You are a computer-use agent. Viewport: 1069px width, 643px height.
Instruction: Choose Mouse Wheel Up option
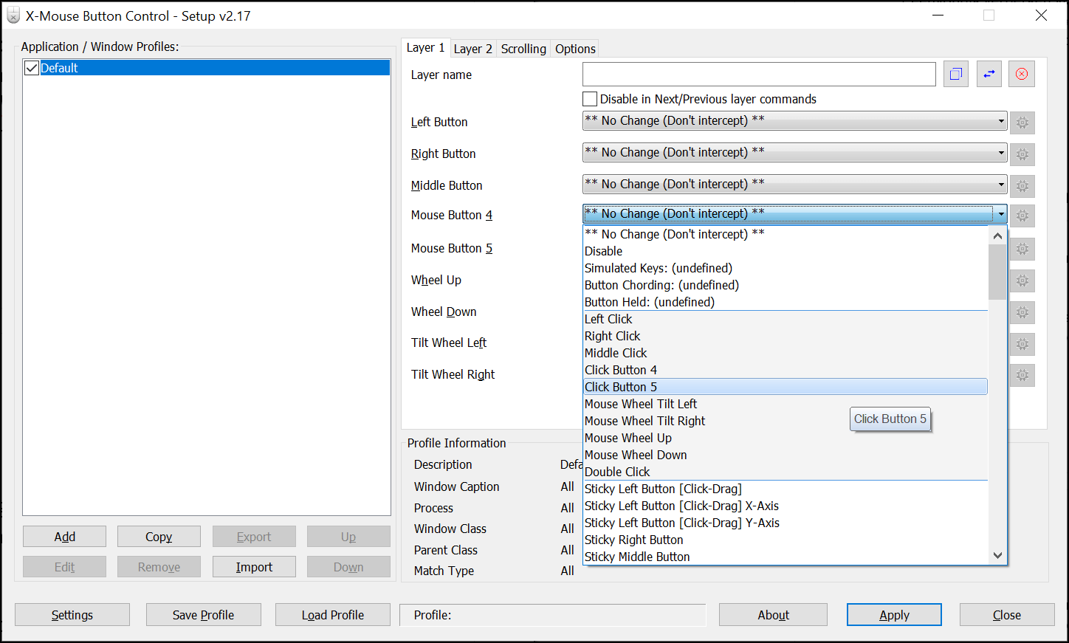[786, 438]
